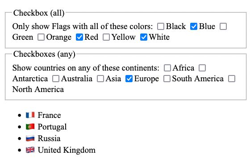Click the France flag icon
Viewport: 250px width, 163px height.
coord(30,115)
